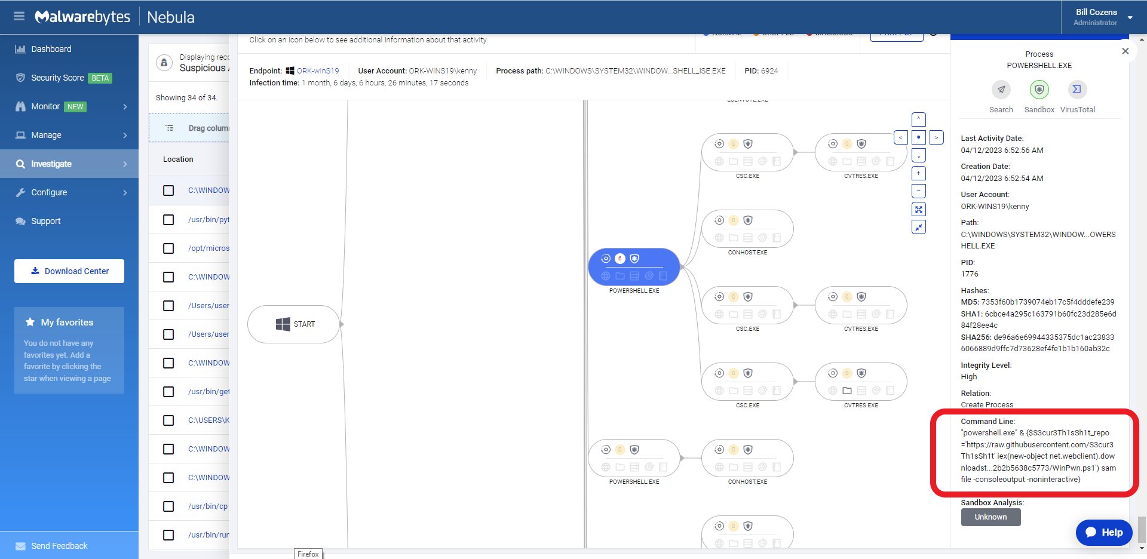This screenshot has width=1147, height=559.
Task: Tick the checkbox for /opt/micros row
Action: 168,248
